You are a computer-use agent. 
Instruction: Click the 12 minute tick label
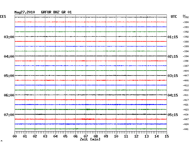136,136
